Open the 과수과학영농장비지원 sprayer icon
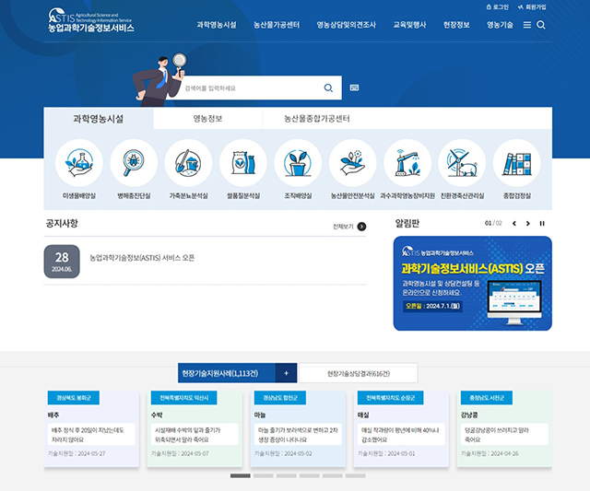 click(407, 163)
